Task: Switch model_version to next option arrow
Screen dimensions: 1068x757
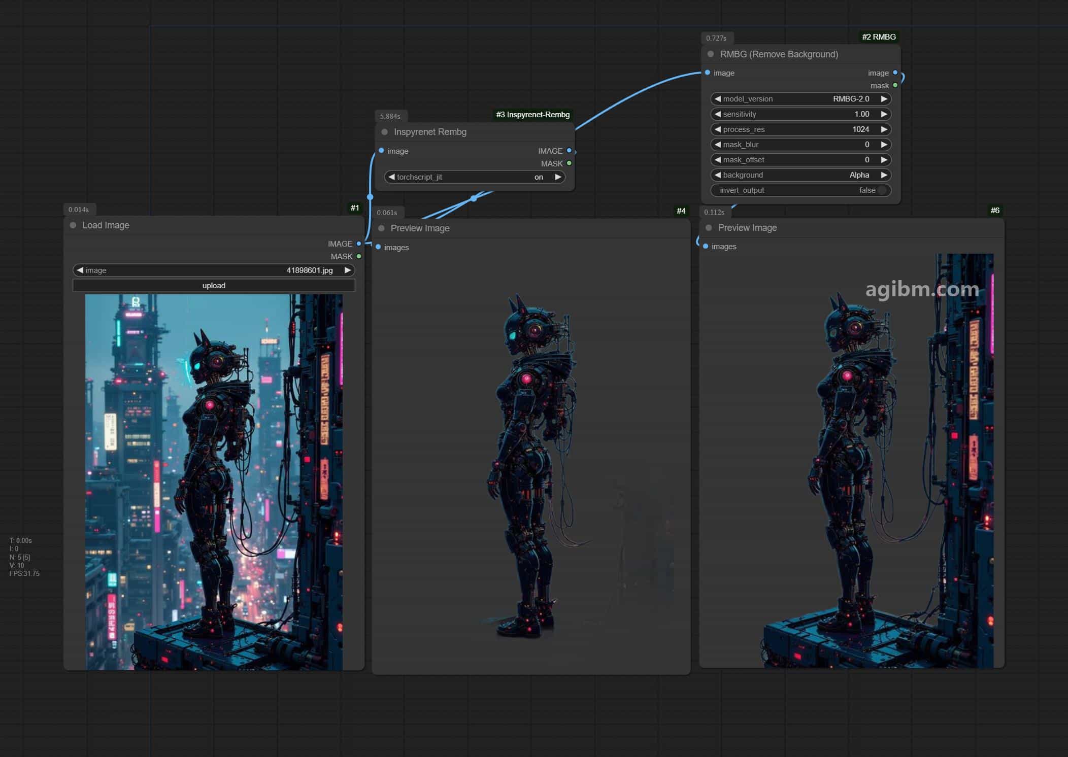Action: [x=884, y=99]
